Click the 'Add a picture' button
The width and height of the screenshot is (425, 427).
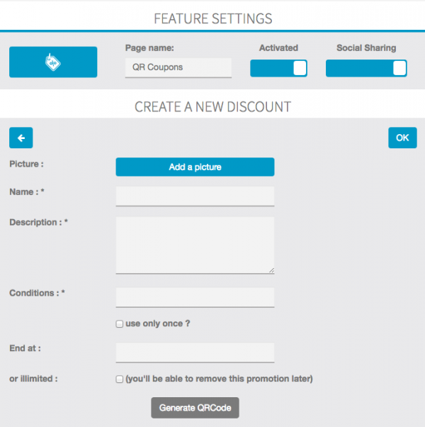coord(195,167)
